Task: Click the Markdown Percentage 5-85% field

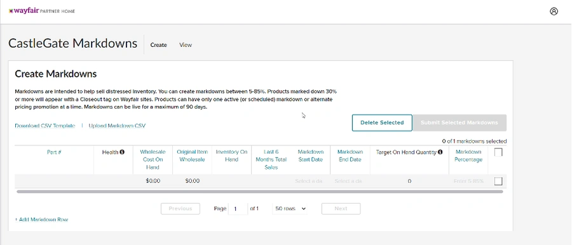Action: click(x=469, y=181)
